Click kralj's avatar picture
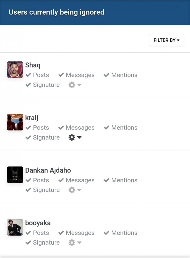This screenshot has height=258, width=190. [x=15, y=122]
